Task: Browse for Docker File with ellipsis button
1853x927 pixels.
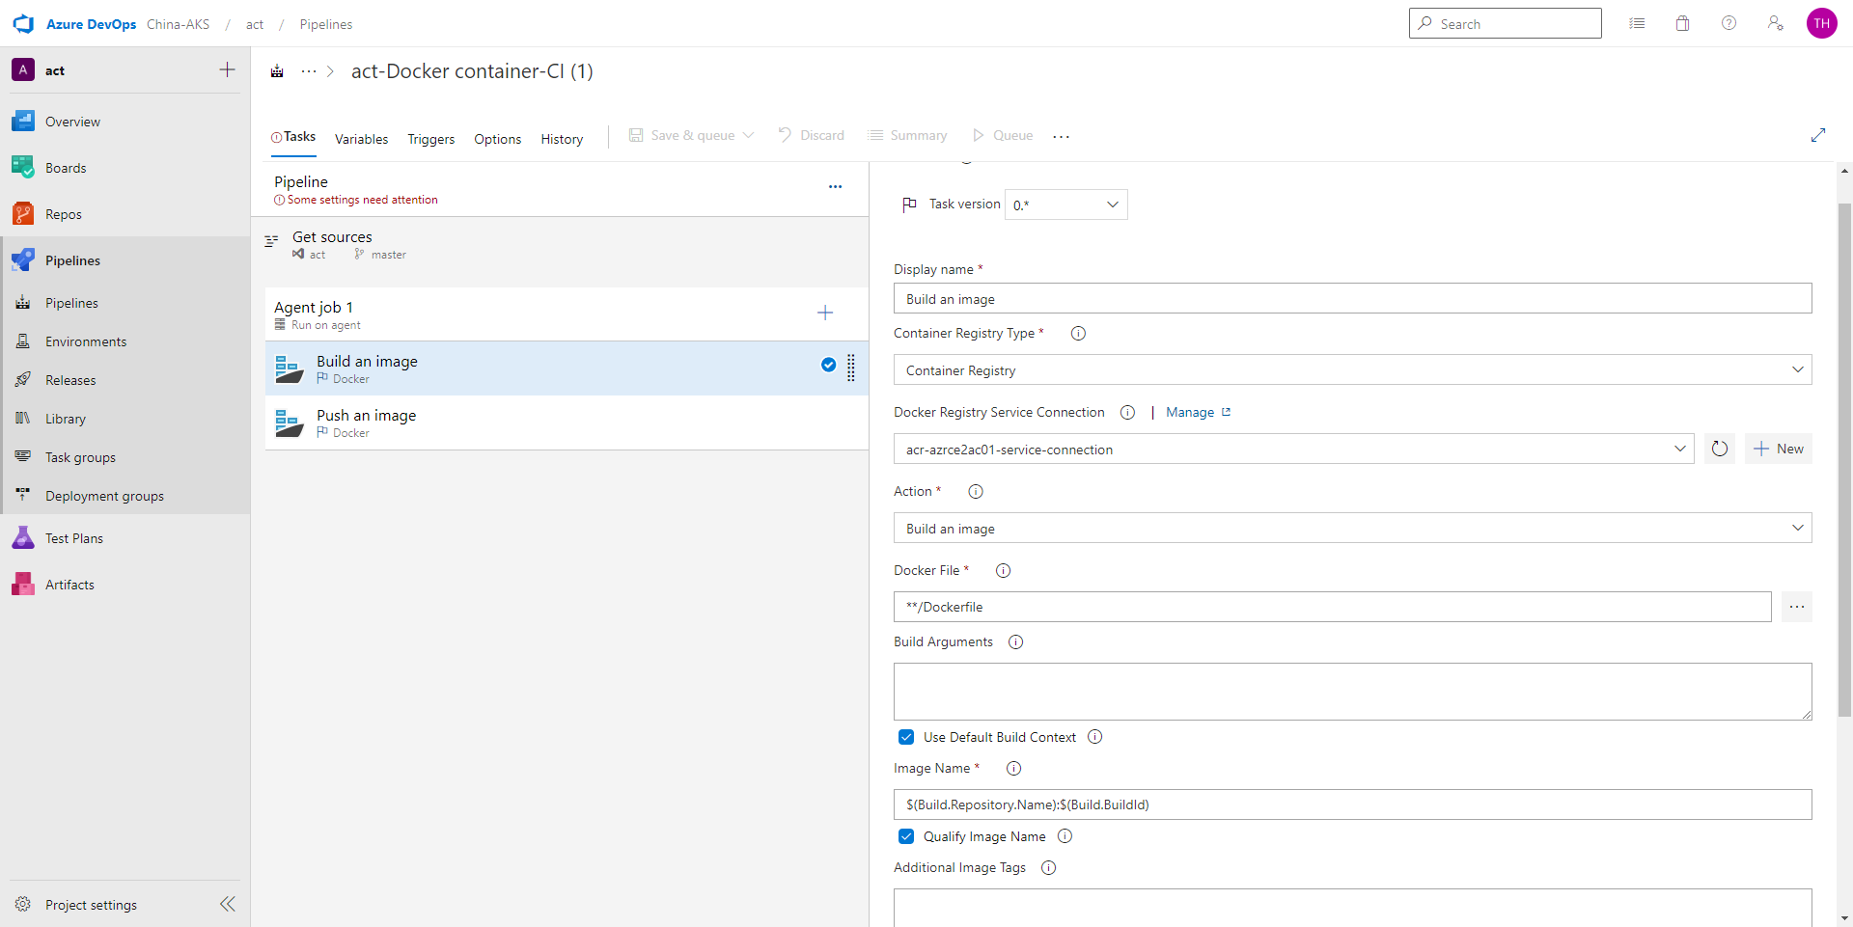Action: click(x=1796, y=607)
